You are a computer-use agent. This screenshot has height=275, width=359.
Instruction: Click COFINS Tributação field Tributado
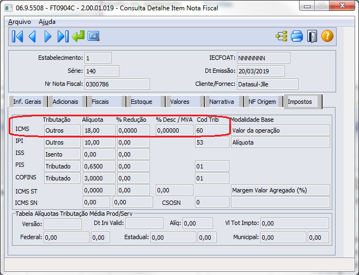(62, 178)
